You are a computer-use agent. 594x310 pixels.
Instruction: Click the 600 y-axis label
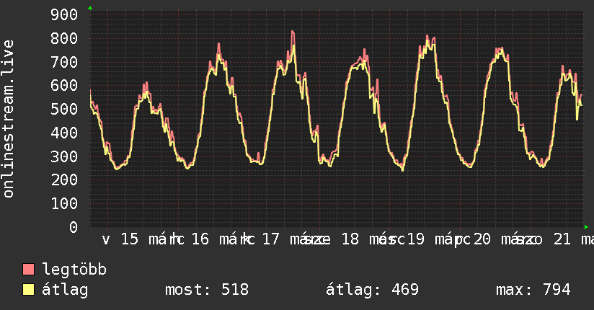64,85
